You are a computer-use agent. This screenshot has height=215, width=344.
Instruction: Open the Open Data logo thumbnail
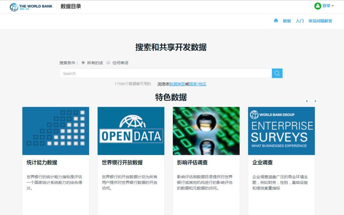pos(131,131)
